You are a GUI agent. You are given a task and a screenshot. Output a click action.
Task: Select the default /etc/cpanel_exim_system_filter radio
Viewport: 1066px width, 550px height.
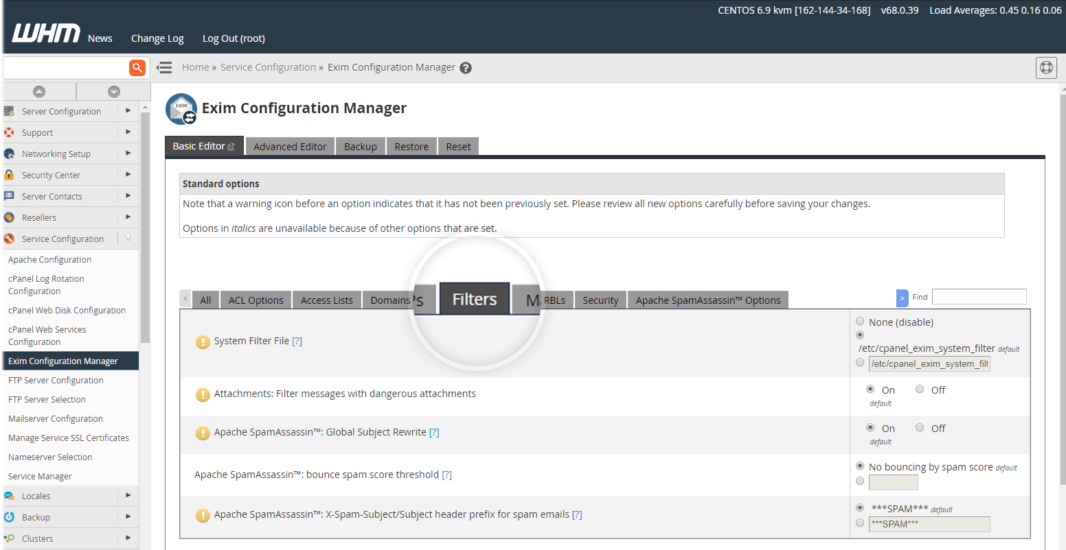[x=860, y=335]
